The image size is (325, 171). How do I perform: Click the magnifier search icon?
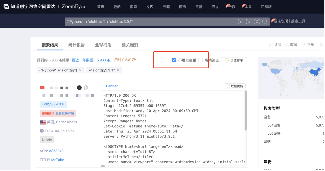(265, 21)
